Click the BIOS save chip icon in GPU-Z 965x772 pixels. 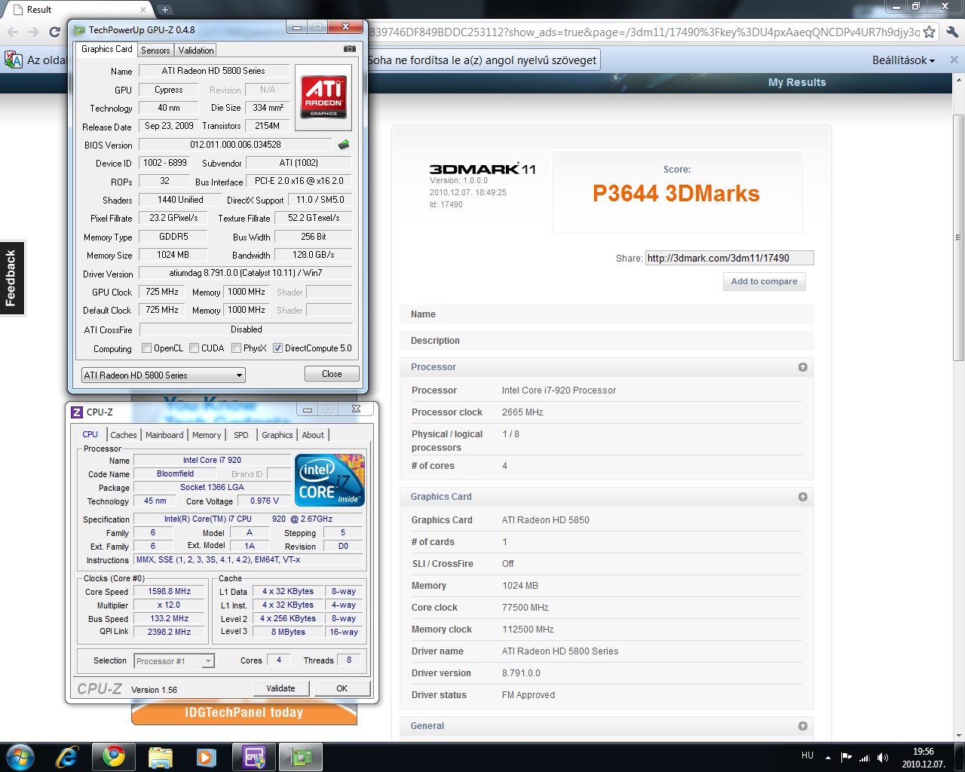pos(344,144)
